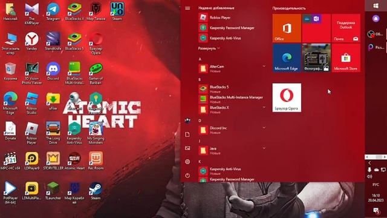
Task: Open Atomic Heart game shortcut icon
Action: pos(74,161)
